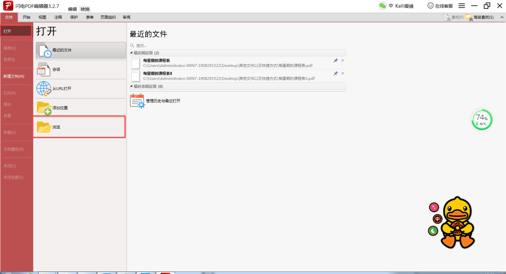506x274 pixels.
Task: Click the 浏览 browse folder icon
Action: pos(44,127)
